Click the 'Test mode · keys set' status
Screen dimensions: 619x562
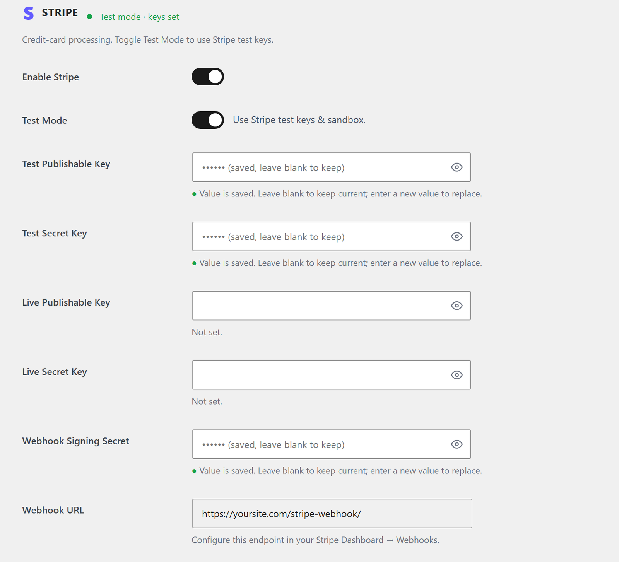coord(139,17)
